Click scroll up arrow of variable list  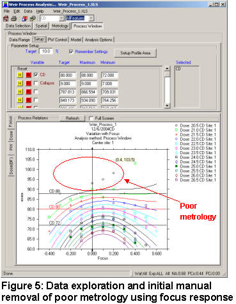[x=167, y=68]
